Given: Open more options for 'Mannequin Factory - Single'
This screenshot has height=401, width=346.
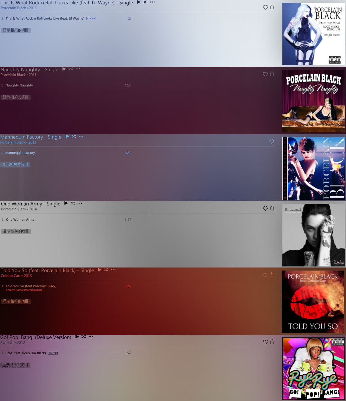Looking at the screenshot, I should [81, 136].
